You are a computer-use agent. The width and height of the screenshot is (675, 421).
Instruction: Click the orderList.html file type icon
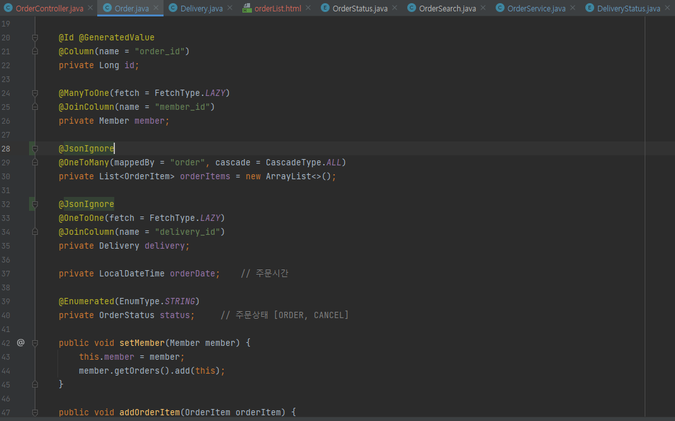point(248,8)
